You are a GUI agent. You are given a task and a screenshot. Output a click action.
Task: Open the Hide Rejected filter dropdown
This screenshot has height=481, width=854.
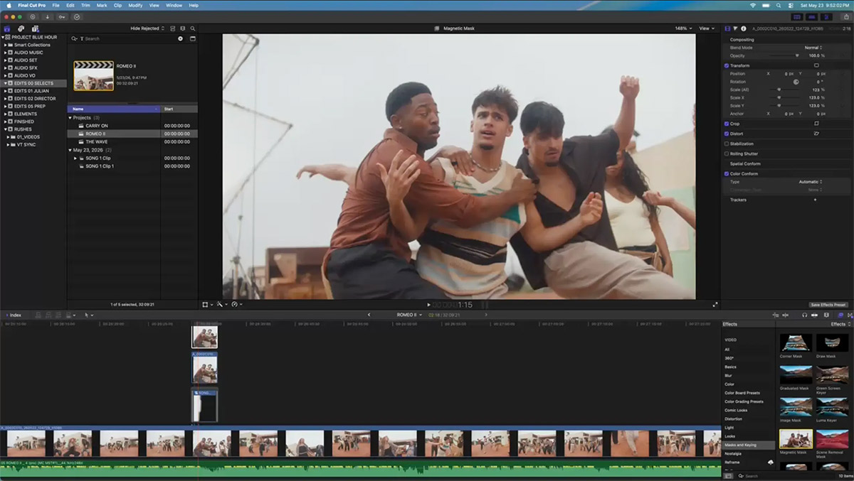click(x=147, y=28)
